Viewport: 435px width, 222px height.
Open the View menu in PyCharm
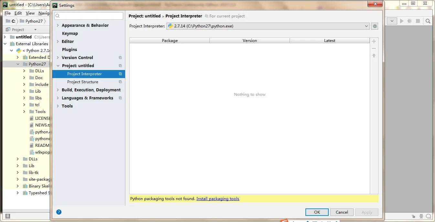(30, 13)
